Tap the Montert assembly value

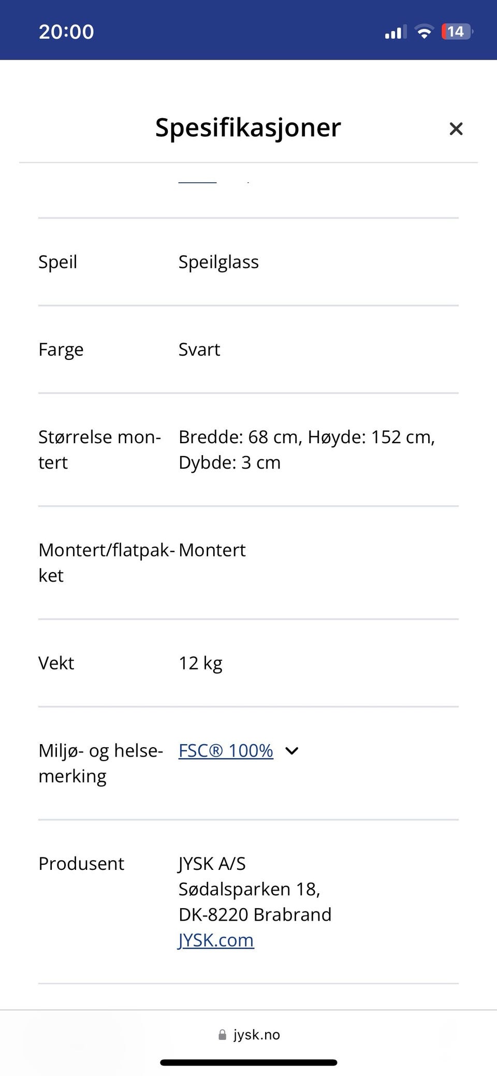tap(212, 550)
